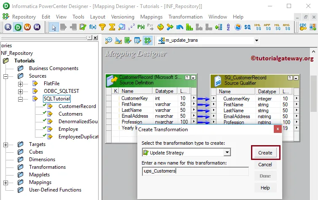This screenshot has width=318, height=200.
Task: Launch the Workflow Manager (W icon)
Action: 27,27
